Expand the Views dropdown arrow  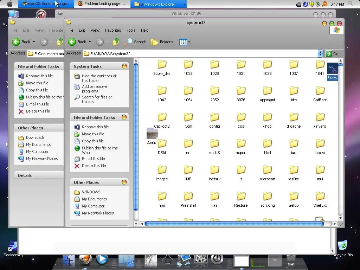click(189, 42)
